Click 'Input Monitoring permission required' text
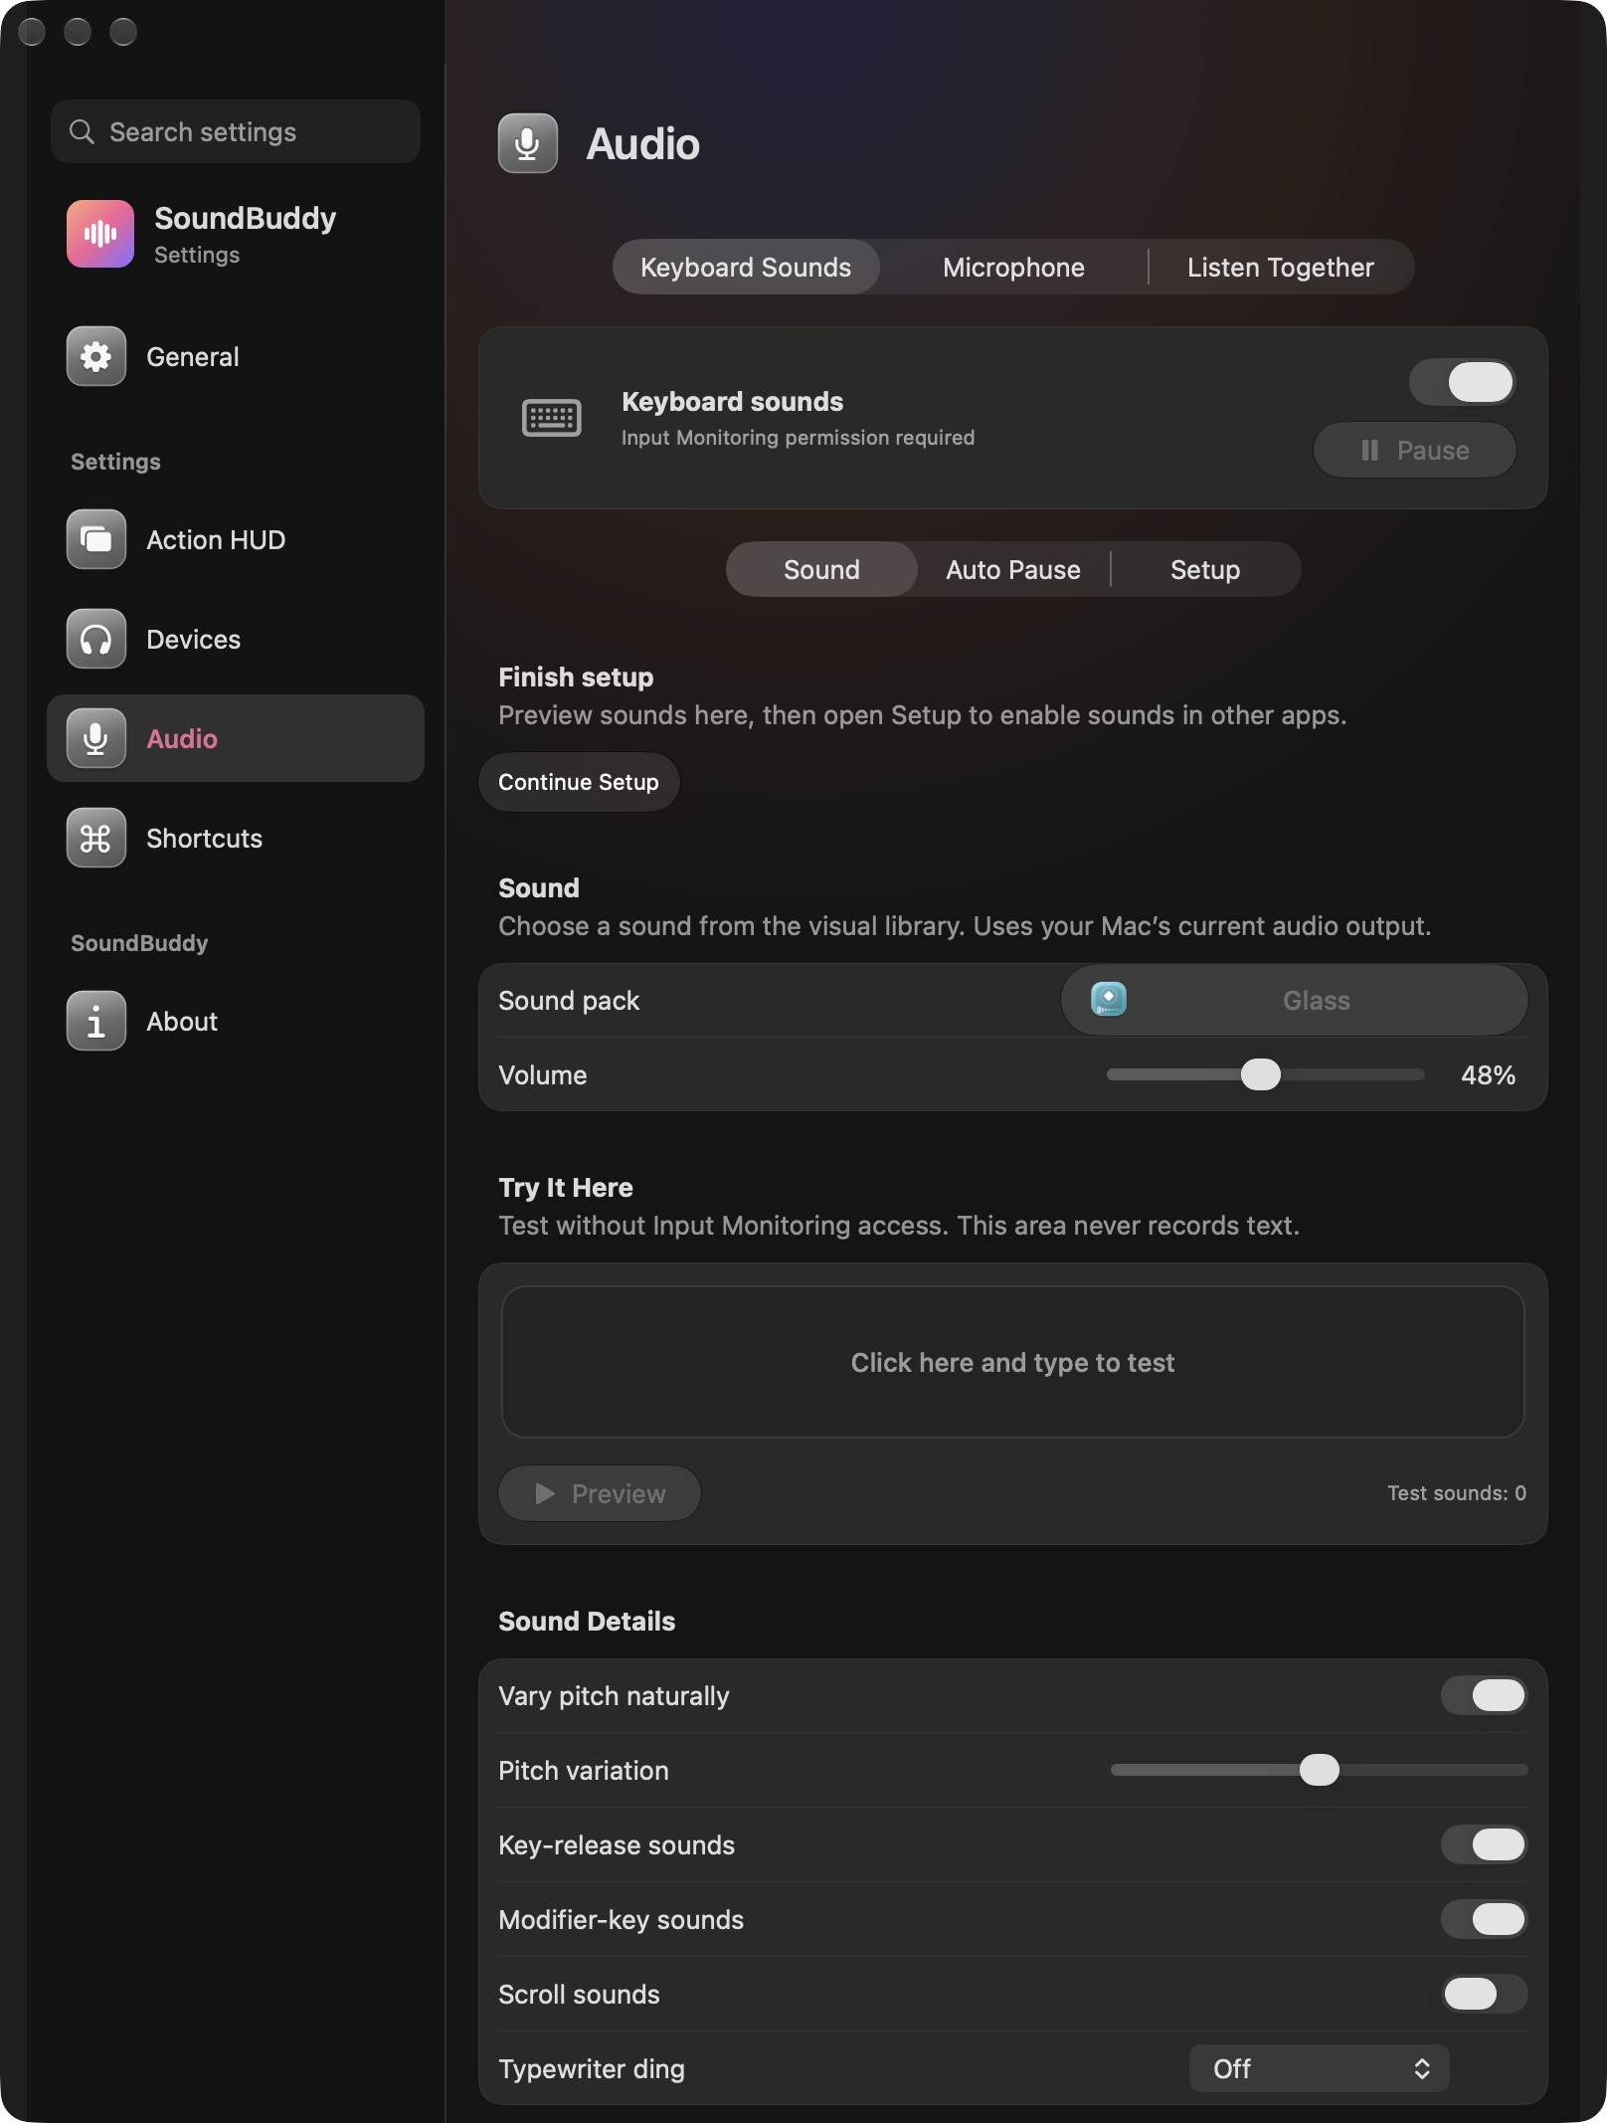Screen dimensions: 1607x2123 798,438
